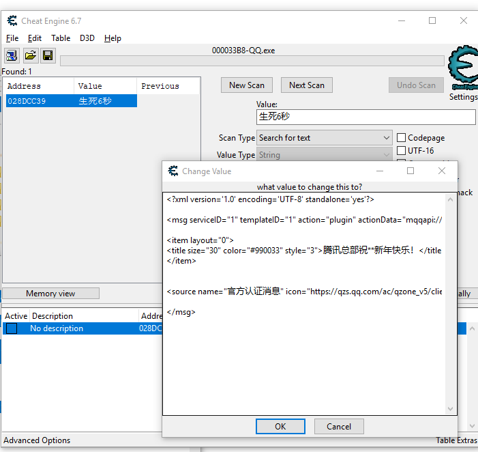Click the Undo Scan button

[x=416, y=85]
